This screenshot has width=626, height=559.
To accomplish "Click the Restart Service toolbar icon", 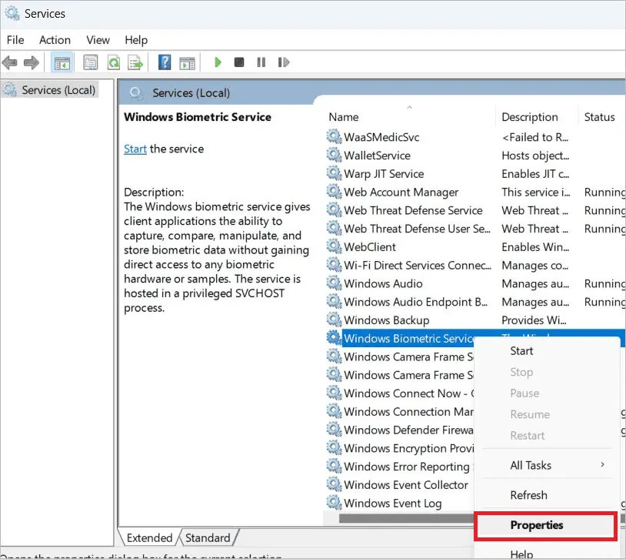I will [x=284, y=62].
